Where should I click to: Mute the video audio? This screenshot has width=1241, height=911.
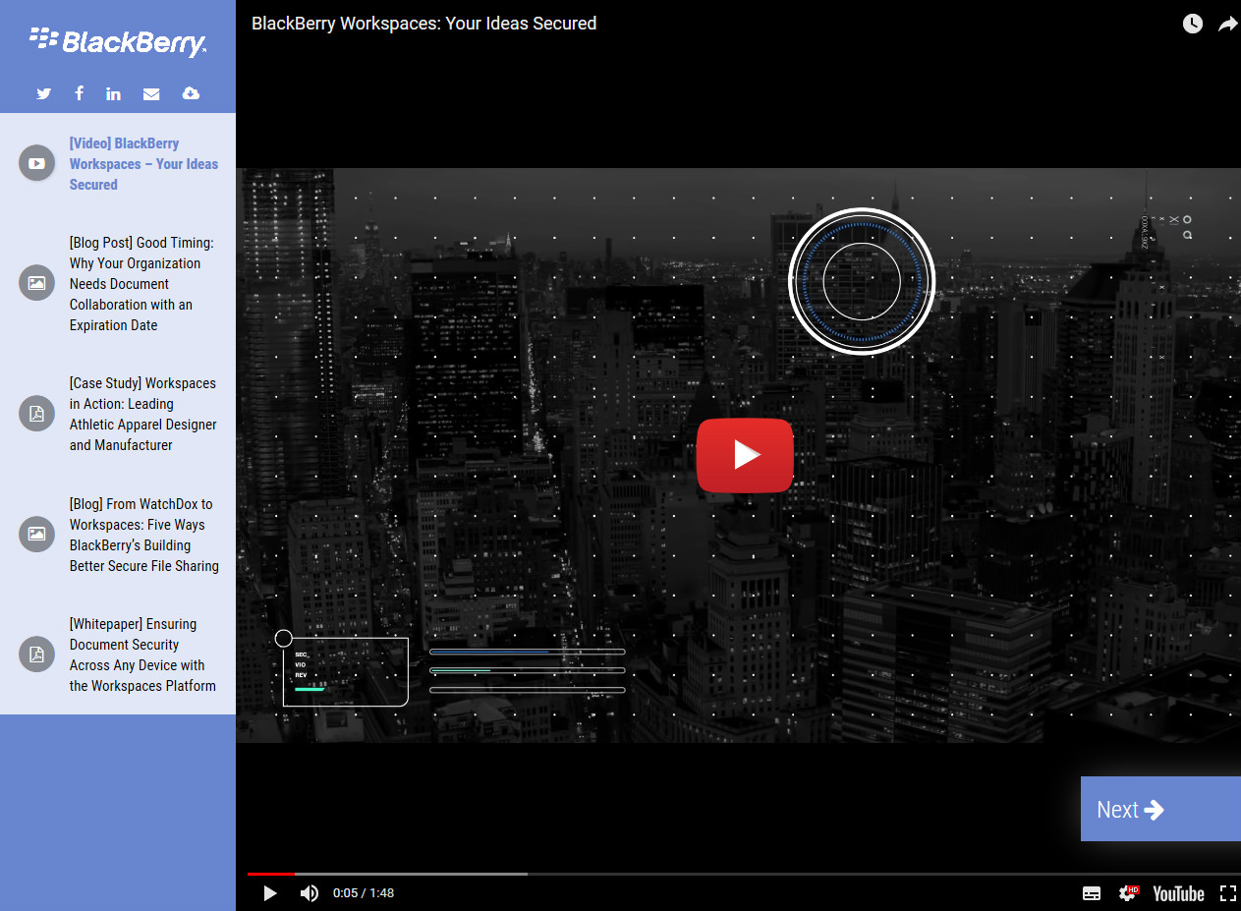pyautogui.click(x=309, y=892)
